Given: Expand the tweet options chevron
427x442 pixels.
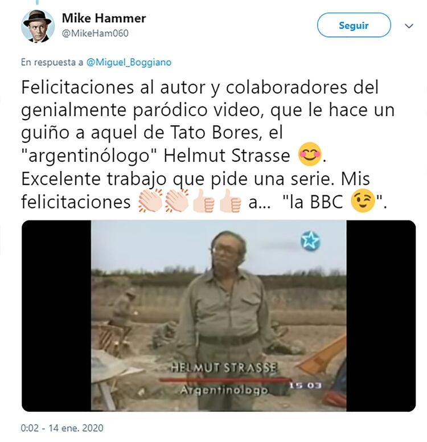Looking at the screenshot, I should coord(409,26).
